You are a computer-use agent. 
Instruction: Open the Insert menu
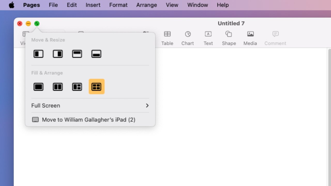click(x=93, y=5)
